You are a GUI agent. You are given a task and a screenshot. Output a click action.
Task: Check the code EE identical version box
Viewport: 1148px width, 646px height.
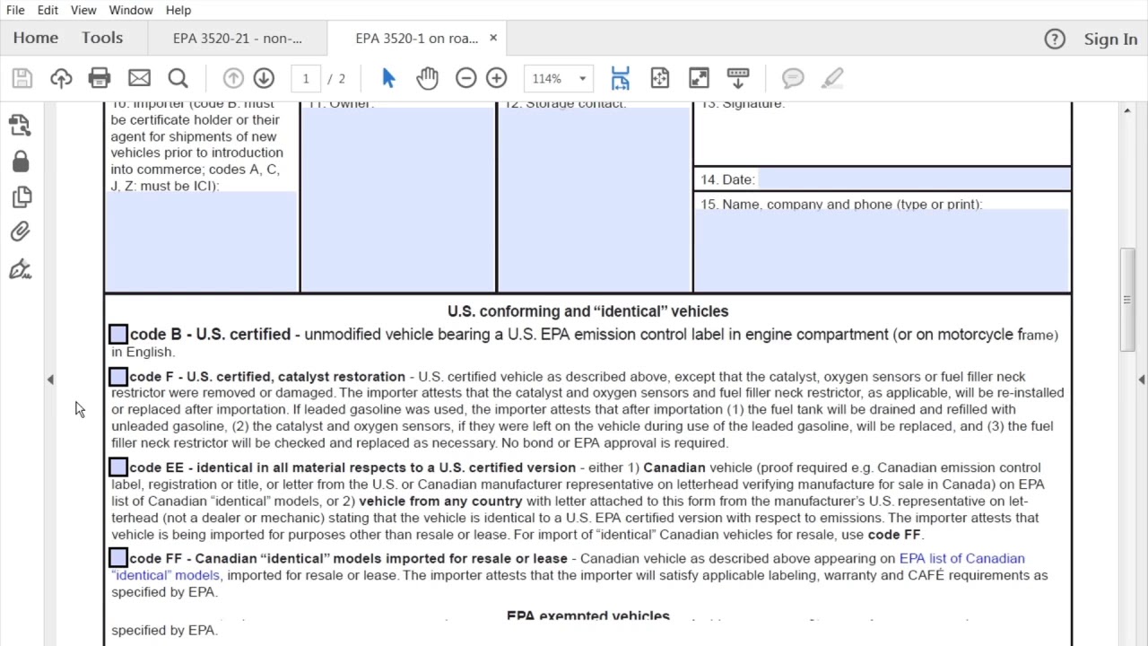click(118, 467)
